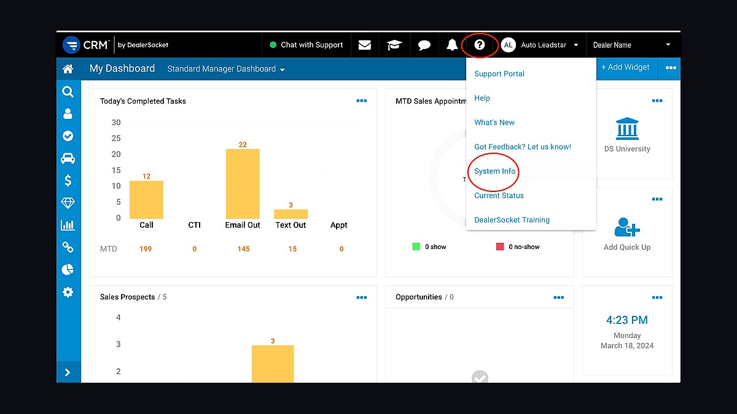The width and height of the screenshot is (737, 414).
Task: Click the Today's Completed Tasks title
Action: [x=143, y=101]
